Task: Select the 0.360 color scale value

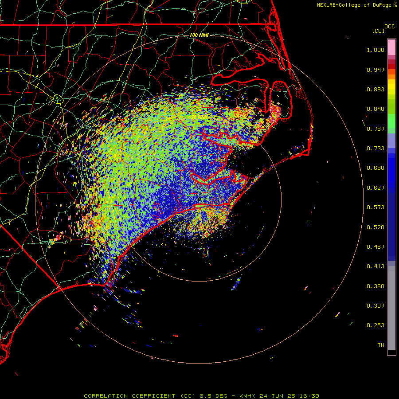Action: coord(376,286)
